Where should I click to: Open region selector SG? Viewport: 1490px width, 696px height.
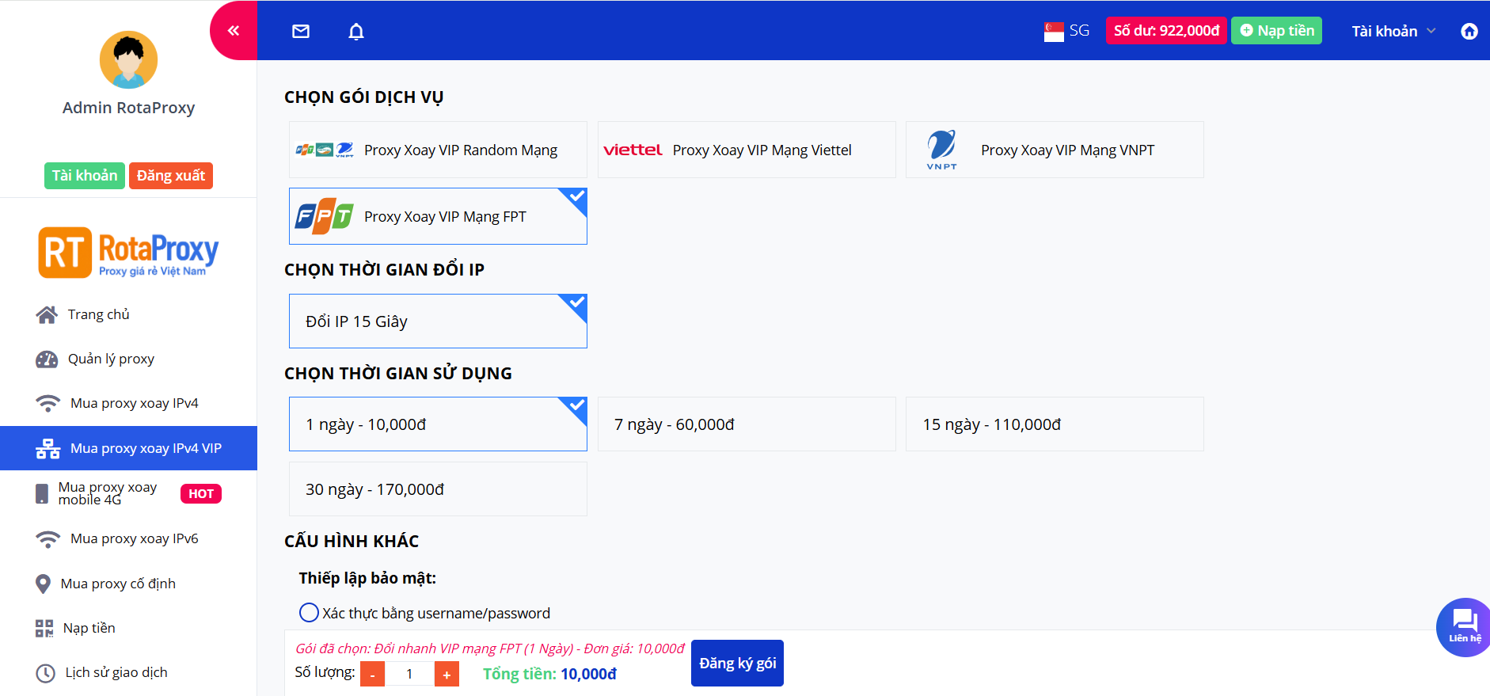1067,31
